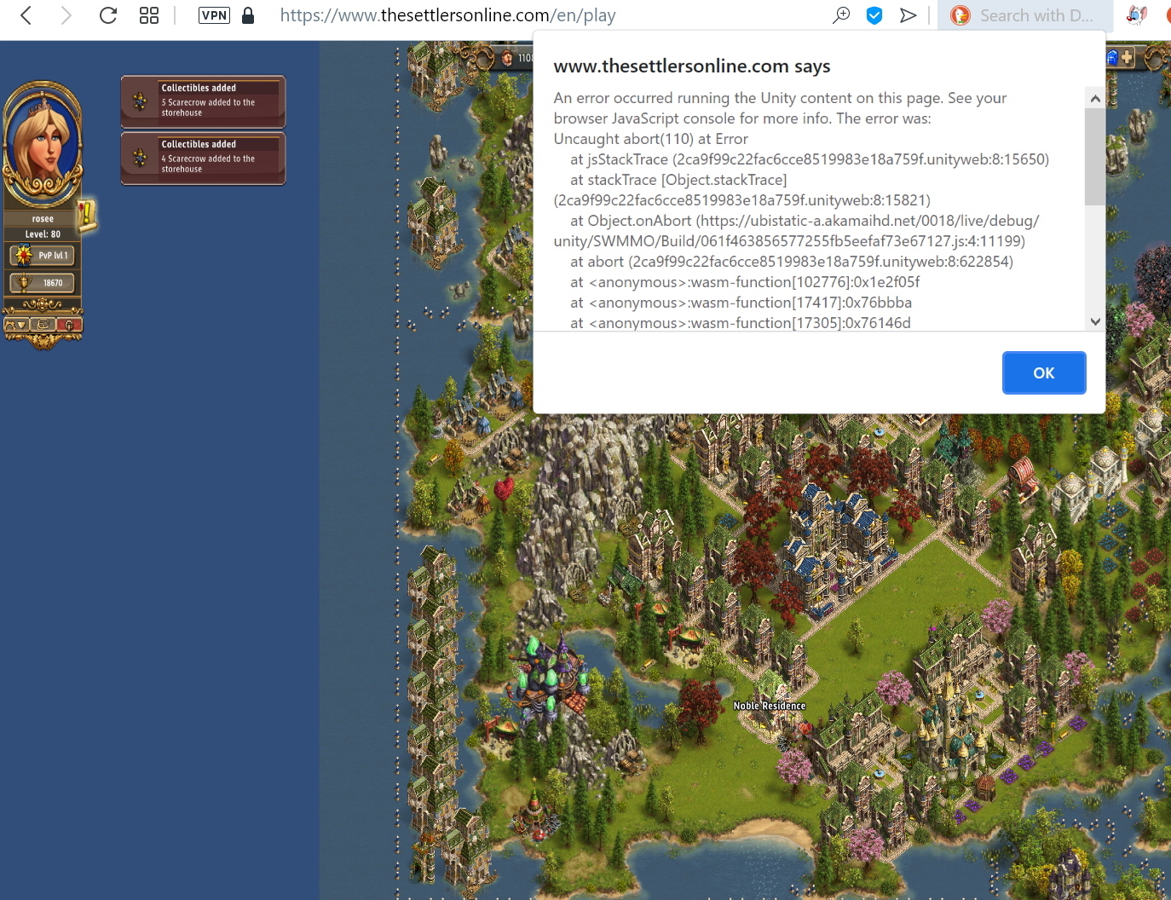Open the cartoon mouse extension icon

(x=1136, y=15)
